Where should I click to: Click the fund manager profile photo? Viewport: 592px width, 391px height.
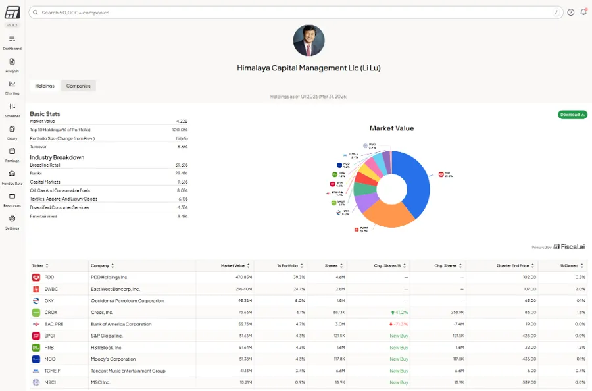tap(308, 40)
